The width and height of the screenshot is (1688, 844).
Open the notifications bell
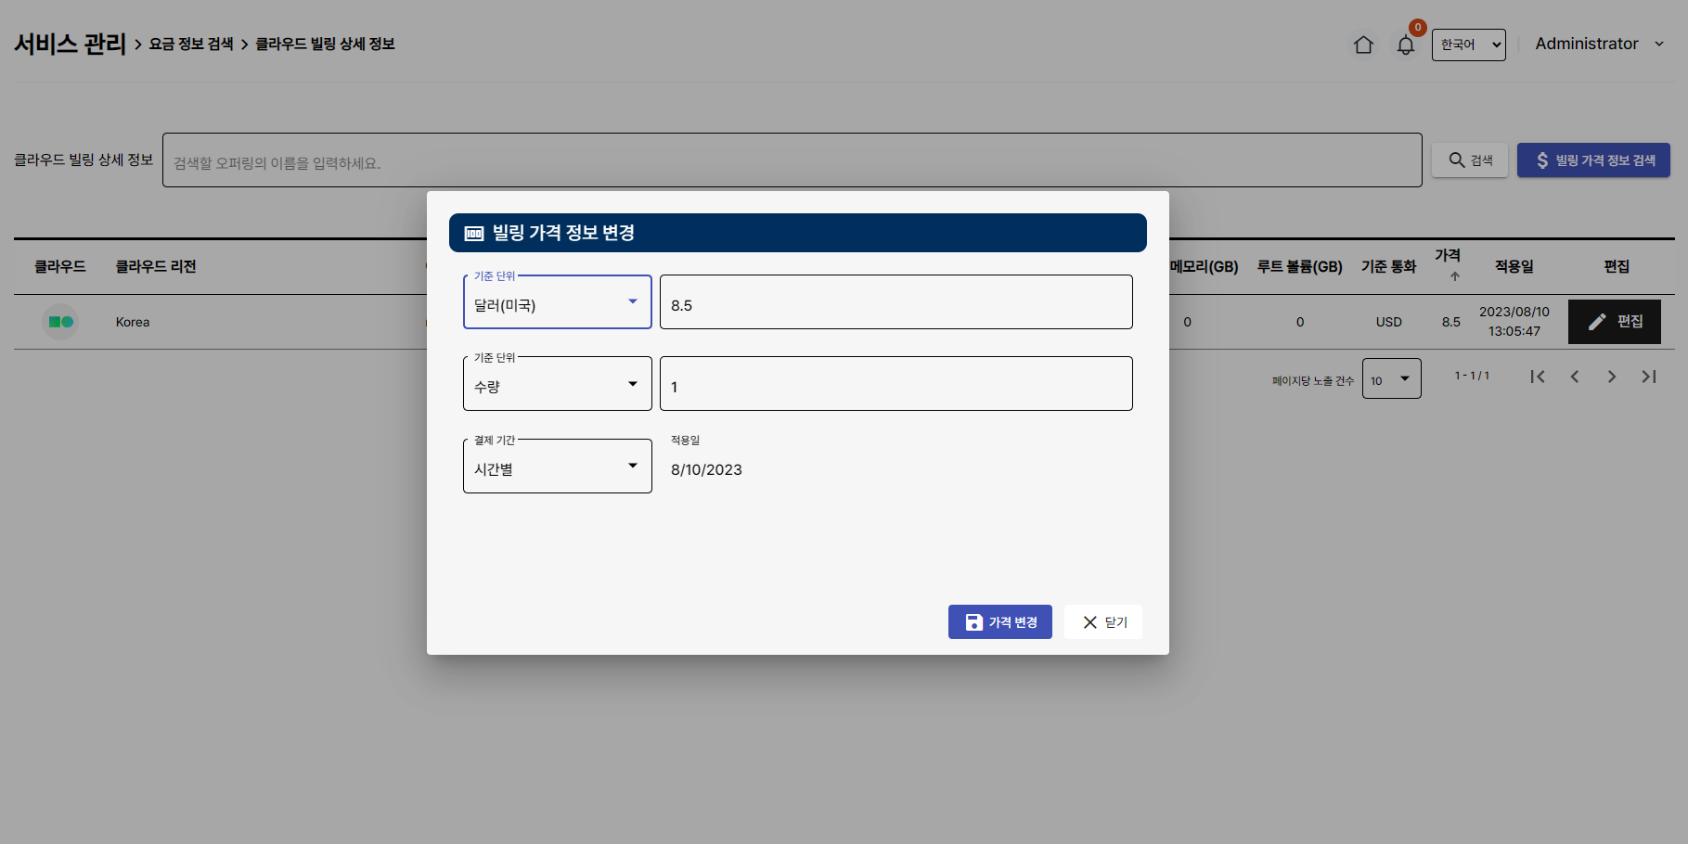(x=1405, y=45)
